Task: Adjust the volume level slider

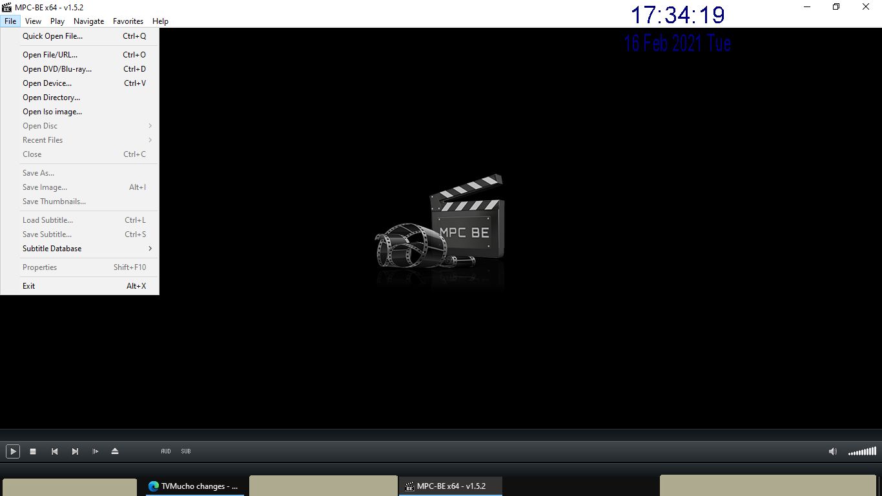Action: pos(862,451)
